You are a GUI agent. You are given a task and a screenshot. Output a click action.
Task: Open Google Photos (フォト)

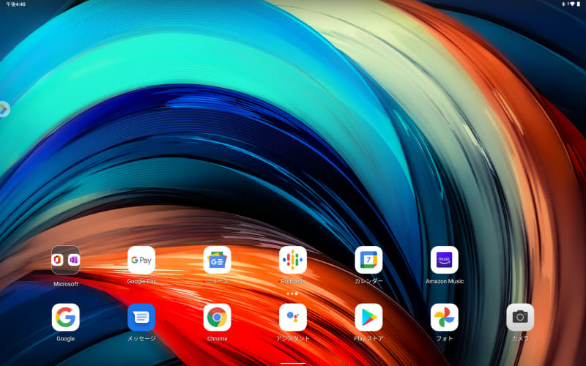pyautogui.click(x=445, y=318)
